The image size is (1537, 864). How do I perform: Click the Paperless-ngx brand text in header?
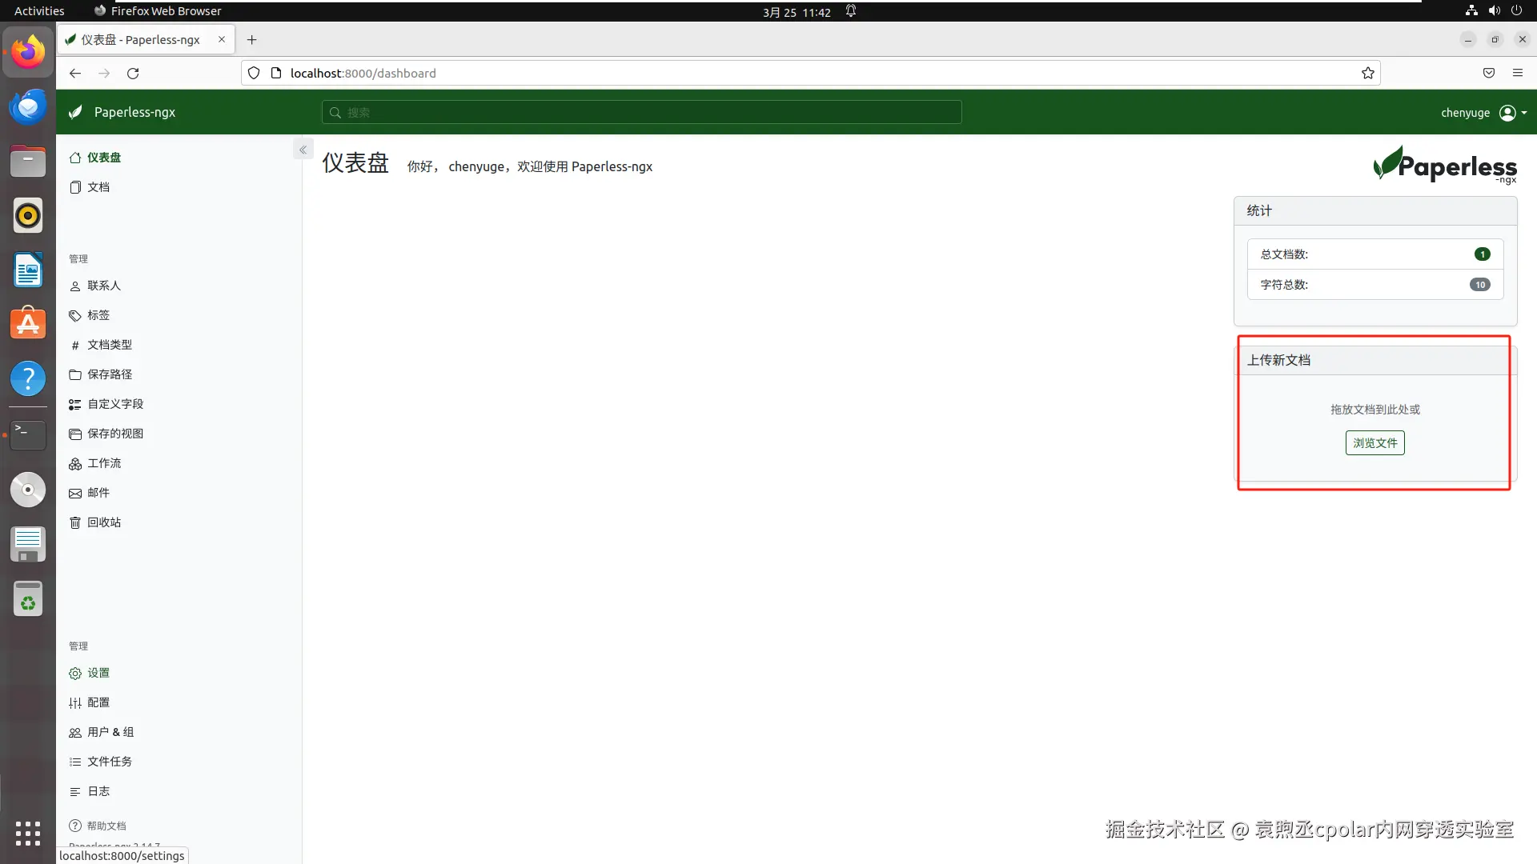pyautogui.click(x=134, y=112)
